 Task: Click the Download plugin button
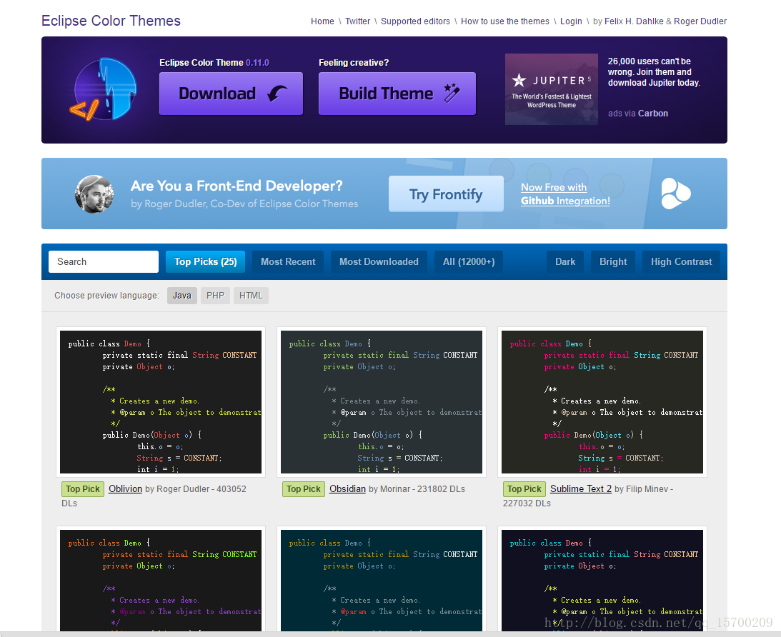231,94
